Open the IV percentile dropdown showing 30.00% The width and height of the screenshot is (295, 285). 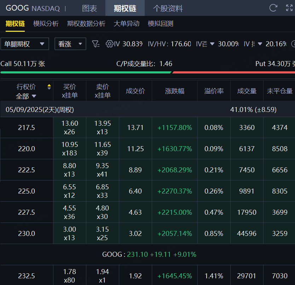212,44
